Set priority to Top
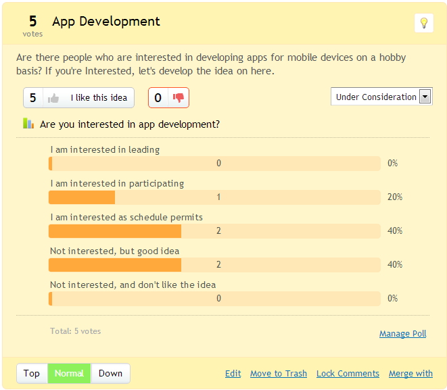Image resolution: width=447 pixels, height=390 pixels. click(x=32, y=373)
